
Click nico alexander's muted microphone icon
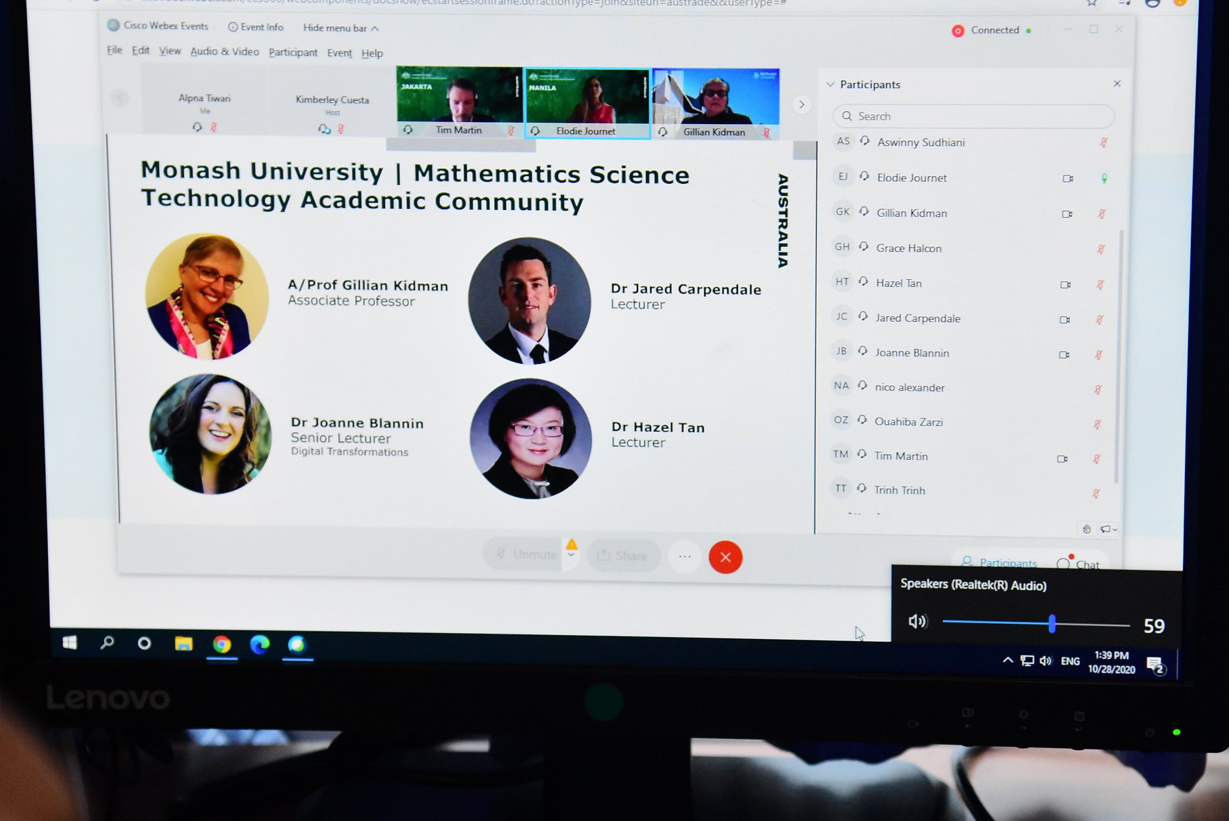pos(1098,389)
